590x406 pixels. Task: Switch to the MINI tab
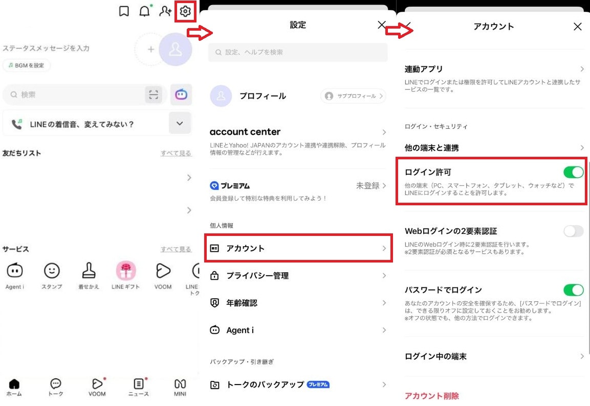[x=180, y=388]
